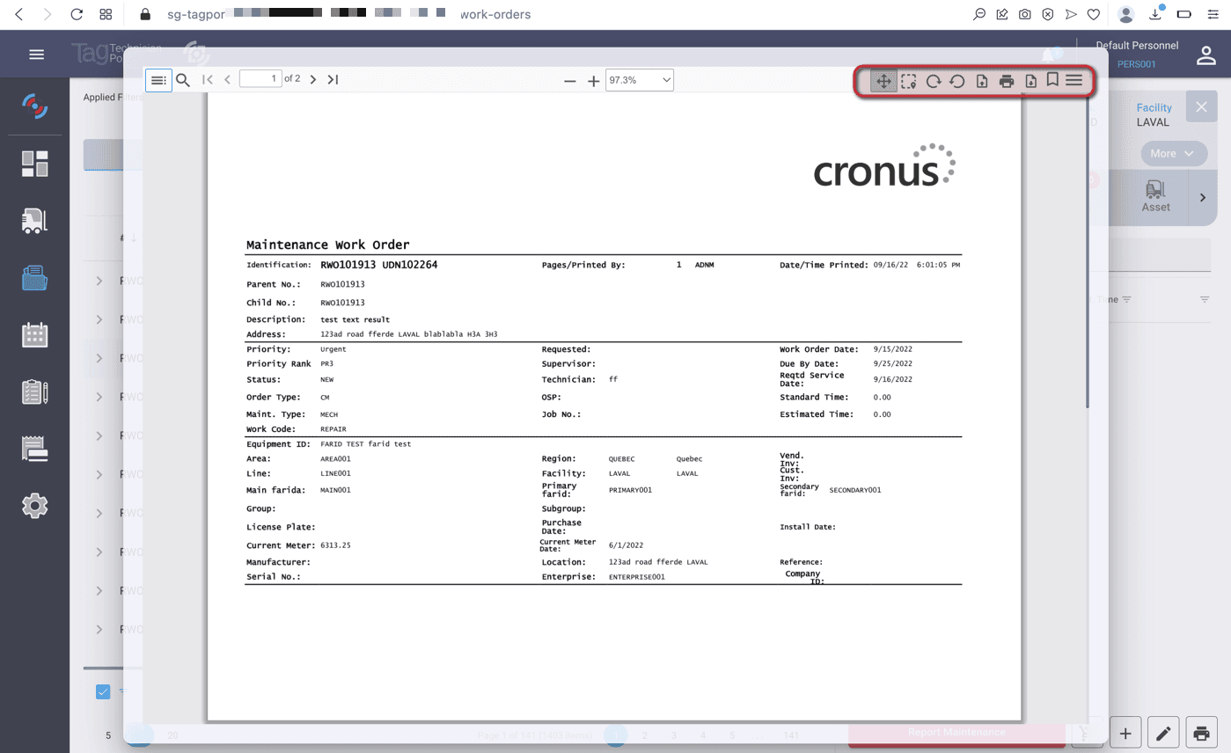1231x753 pixels.
Task: Go back in the browser
Action: 19,14
